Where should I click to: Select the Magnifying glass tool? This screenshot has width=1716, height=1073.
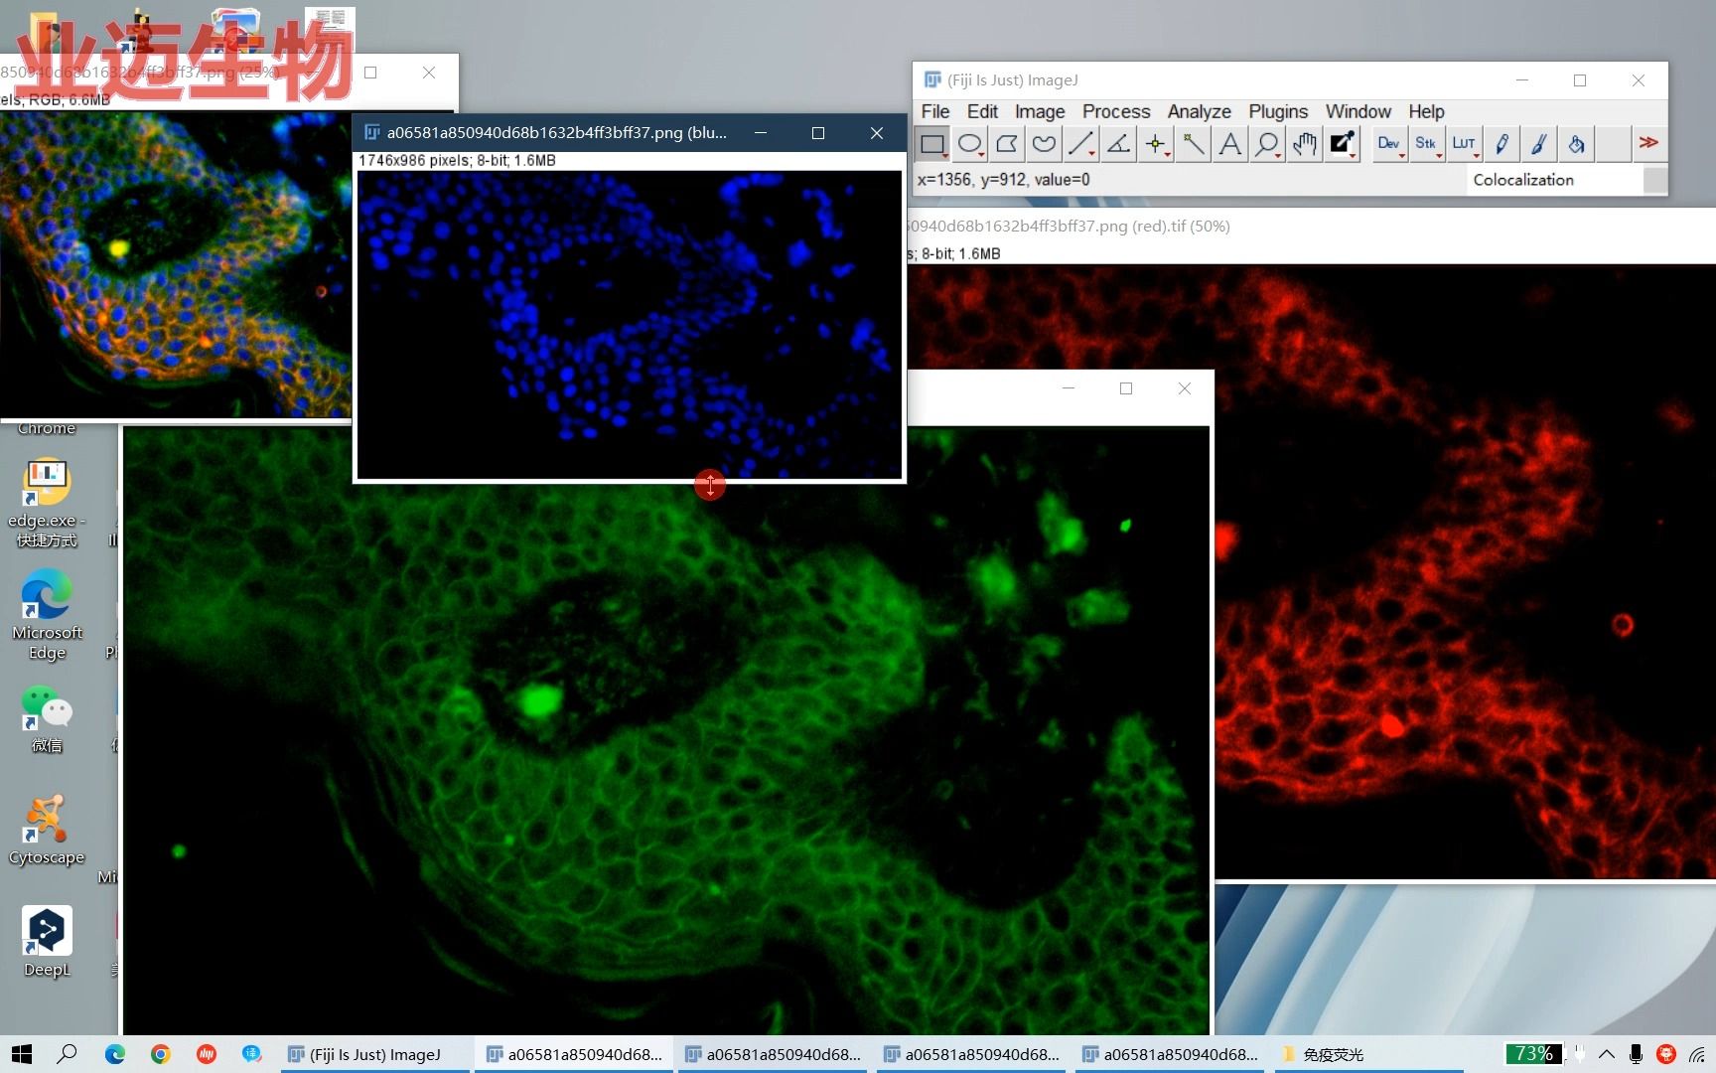point(1267,144)
